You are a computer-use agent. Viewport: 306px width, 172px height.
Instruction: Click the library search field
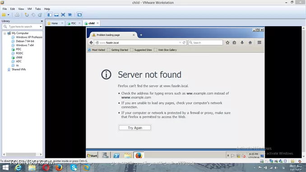click(23, 27)
